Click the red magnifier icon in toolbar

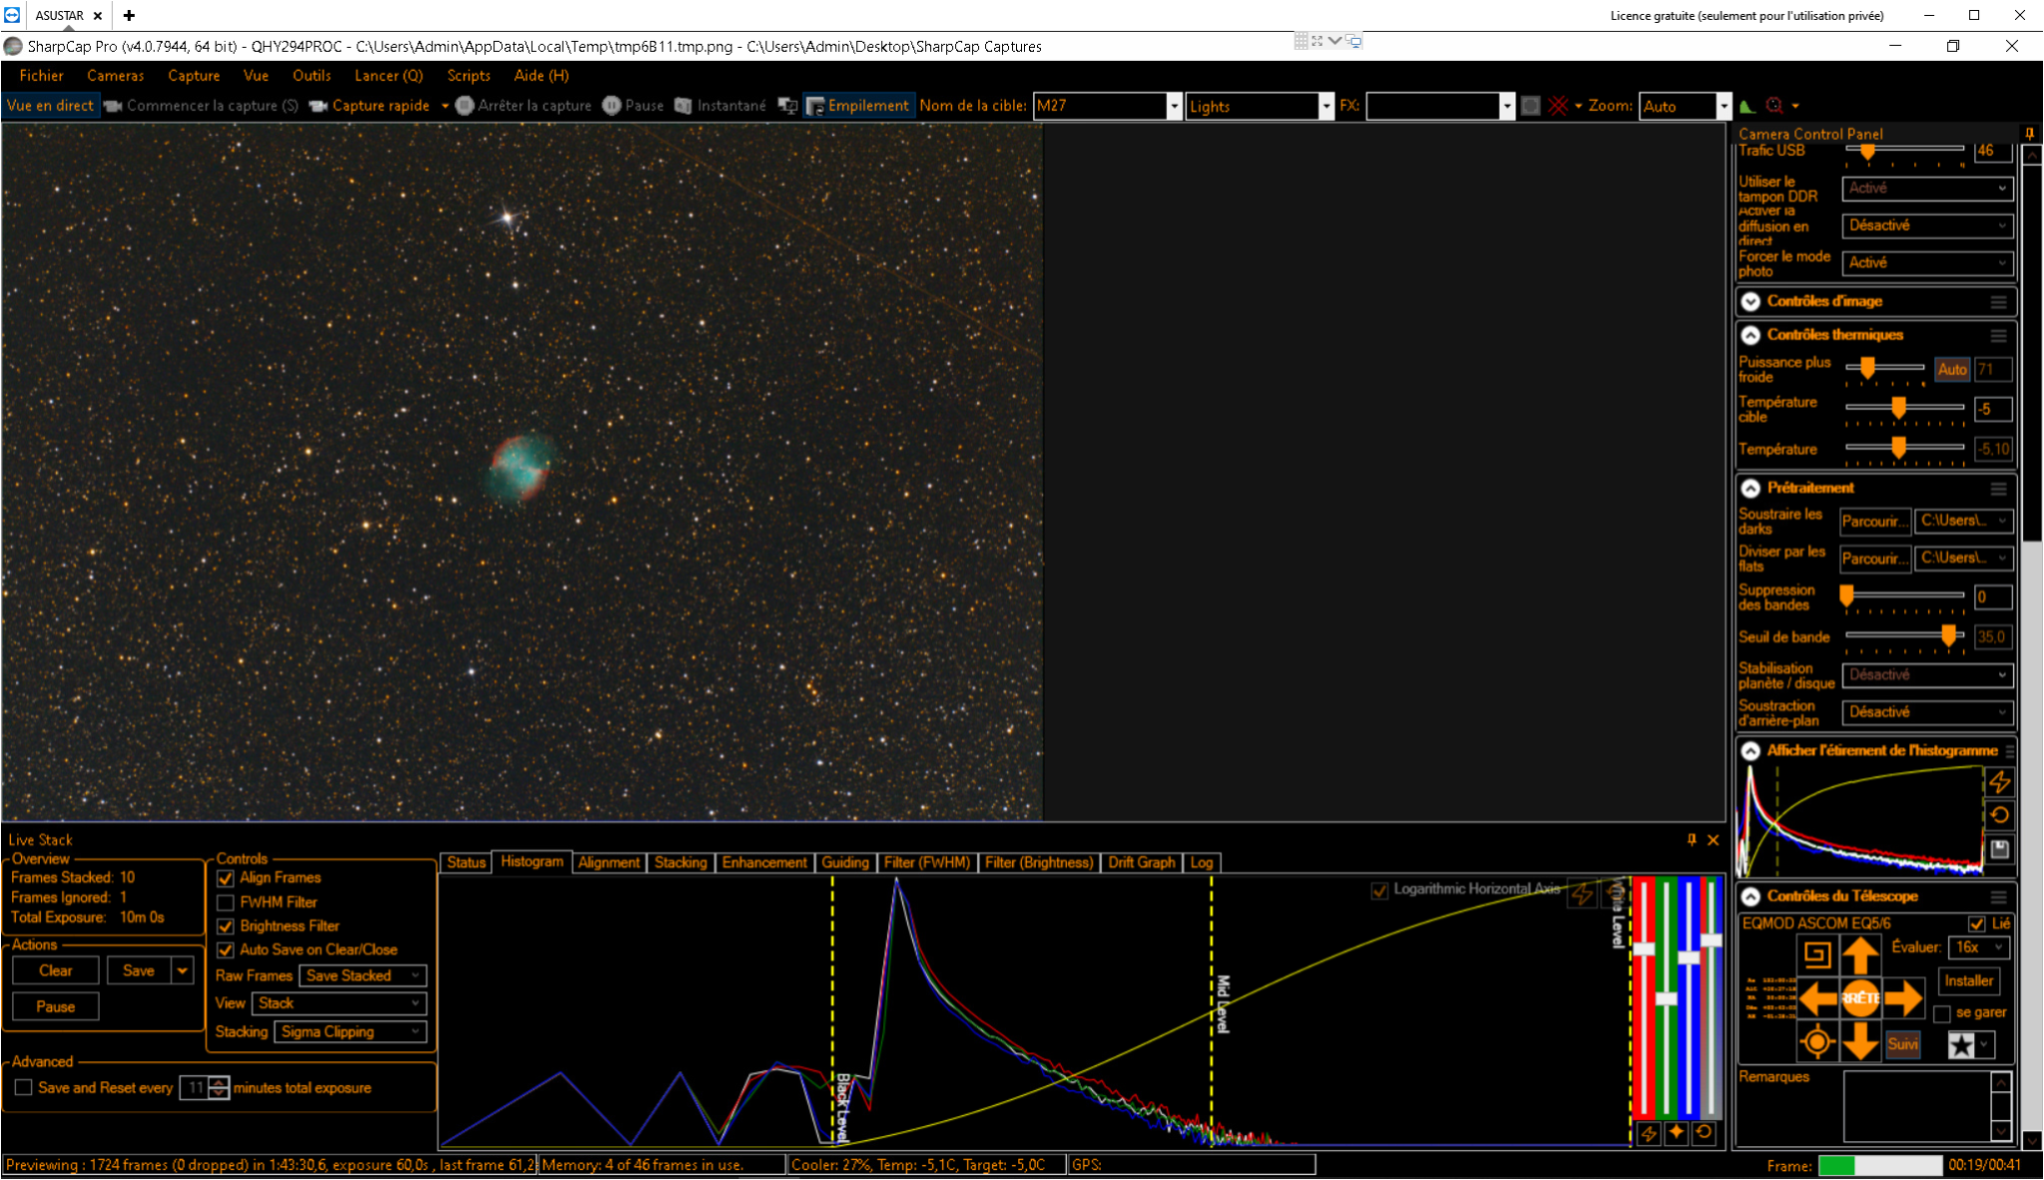coord(1775,106)
